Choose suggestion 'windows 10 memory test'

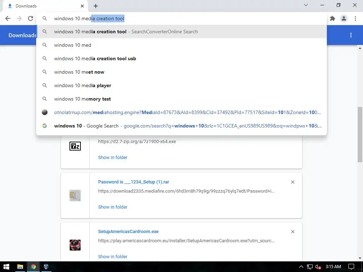tap(181, 99)
